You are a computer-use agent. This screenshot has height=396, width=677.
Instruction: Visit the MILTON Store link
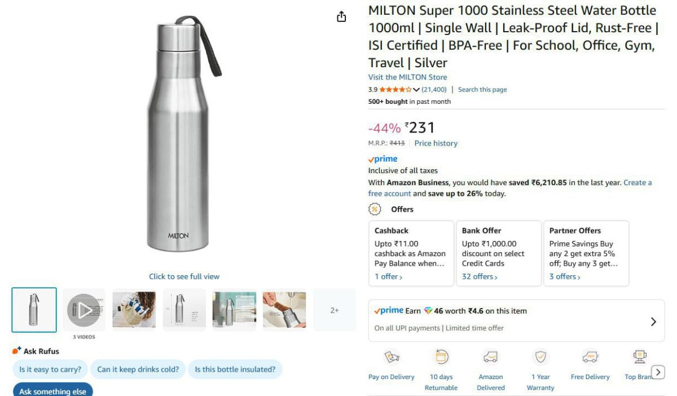click(x=407, y=77)
